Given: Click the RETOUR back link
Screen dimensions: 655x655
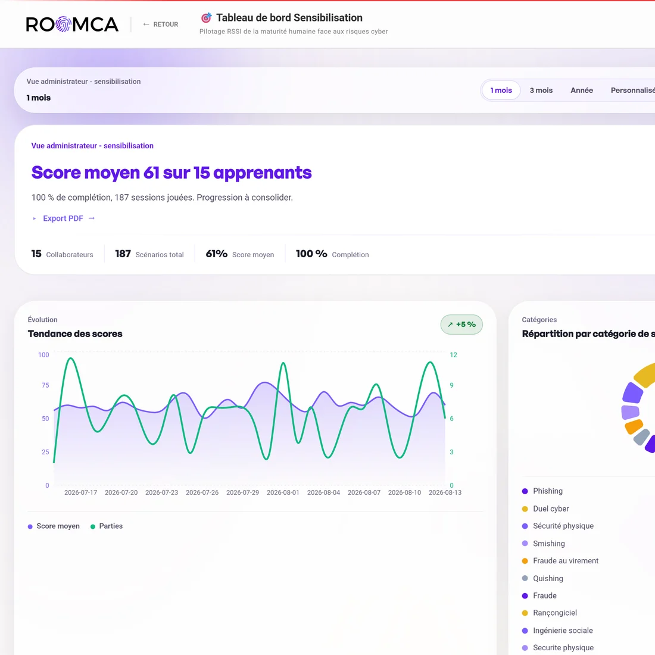Looking at the screenshot, I should click(x=160, y=24).
